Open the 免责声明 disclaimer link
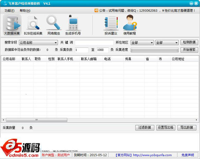Image resolution: width=200 pixels, height=159 pixels. (x=188, y=155)
